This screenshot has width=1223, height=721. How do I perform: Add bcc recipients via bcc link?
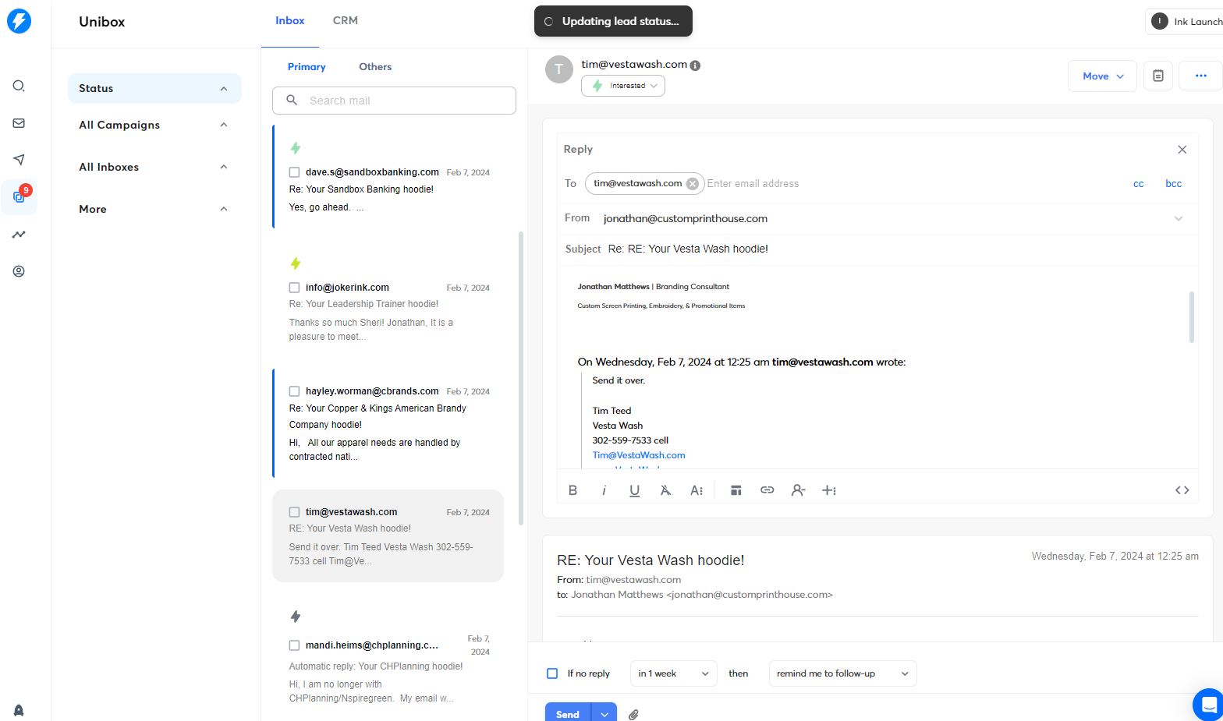pos(1173,184)
